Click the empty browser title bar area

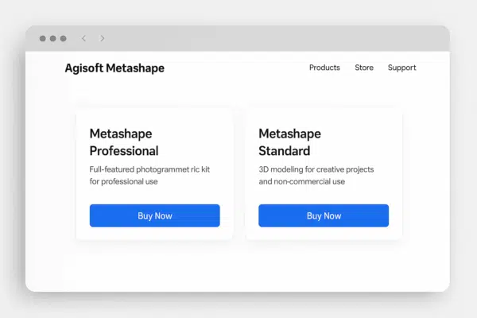click(270, 38)
